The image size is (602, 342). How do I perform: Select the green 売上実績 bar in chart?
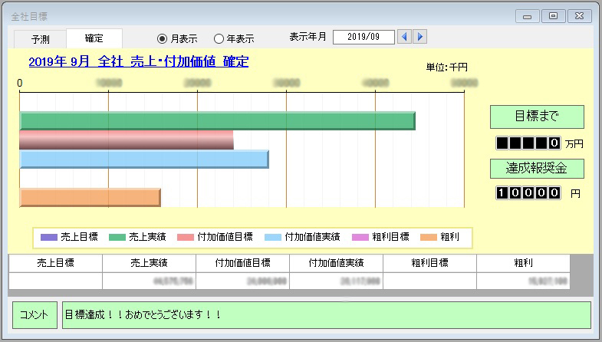click(217, 121)
